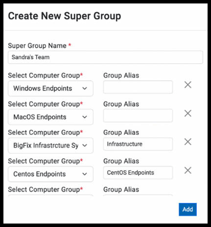Click the Super Group Name label
This screenshot has width=211, height=227.
point(37,46)
